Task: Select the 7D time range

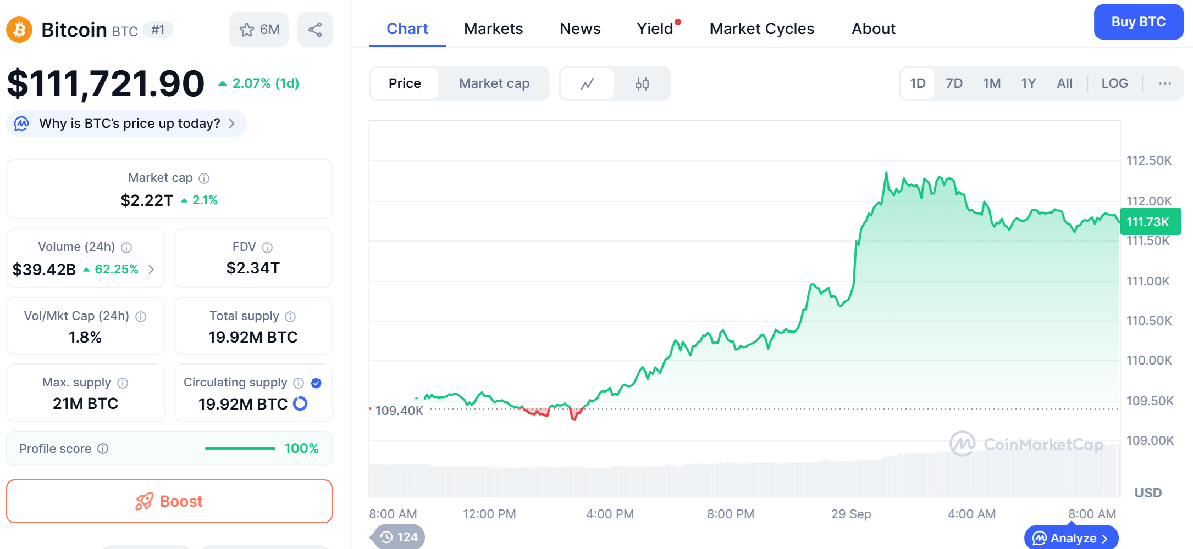Action: (x=954, y=83)
